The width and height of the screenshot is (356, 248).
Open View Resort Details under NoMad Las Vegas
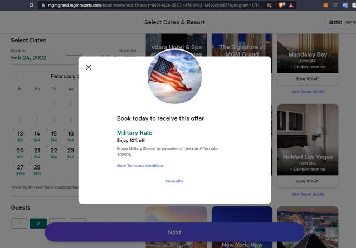click(x=308, y=194)
